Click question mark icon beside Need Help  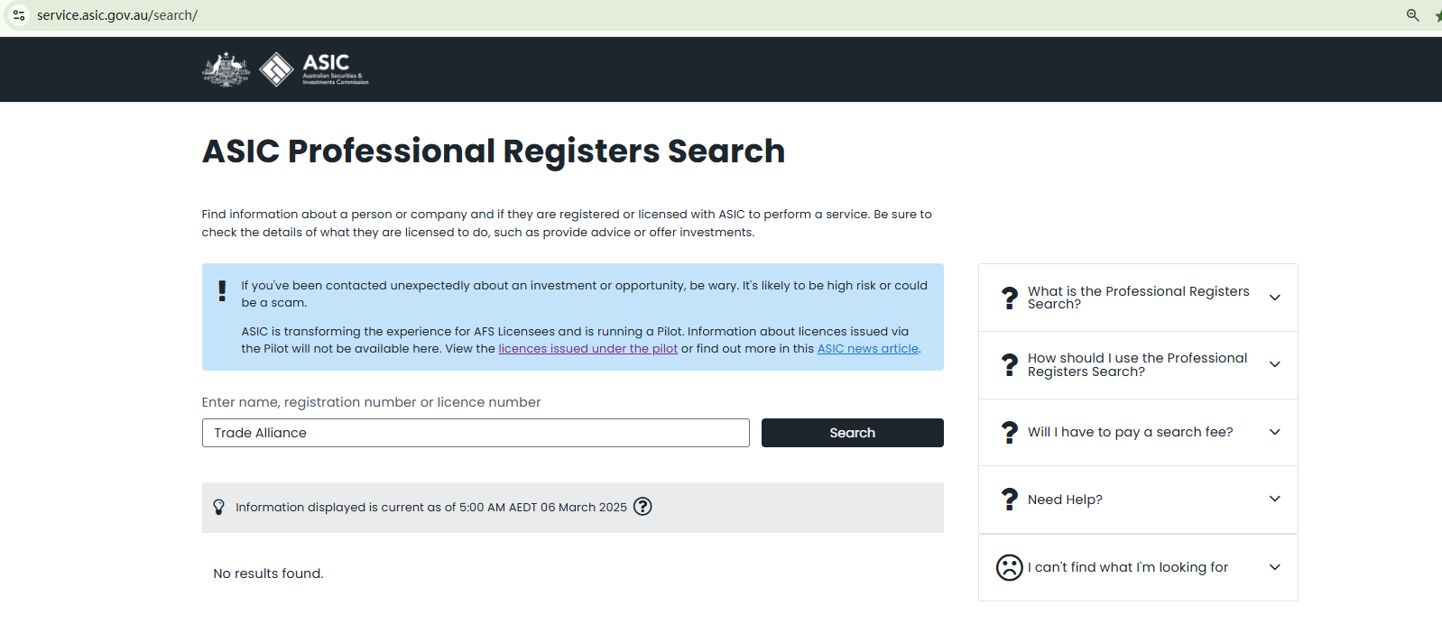pyautogui.click(x=1009, y=500)
